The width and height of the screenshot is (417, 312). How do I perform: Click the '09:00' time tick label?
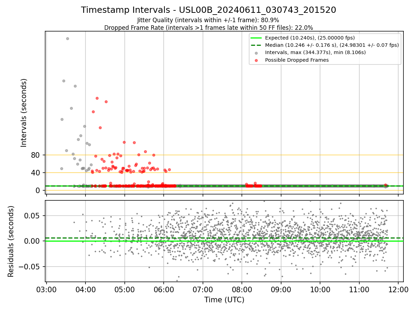(x=281, y=289)
